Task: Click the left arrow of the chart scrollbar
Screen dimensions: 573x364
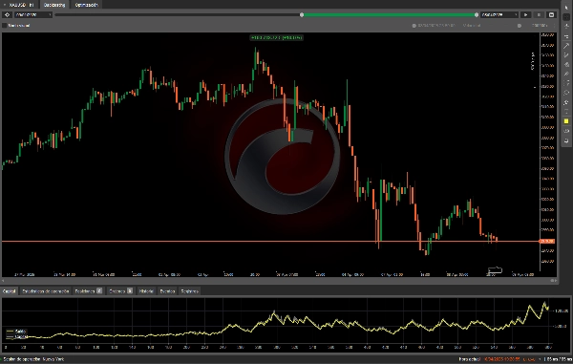Action: pos(3,281)
